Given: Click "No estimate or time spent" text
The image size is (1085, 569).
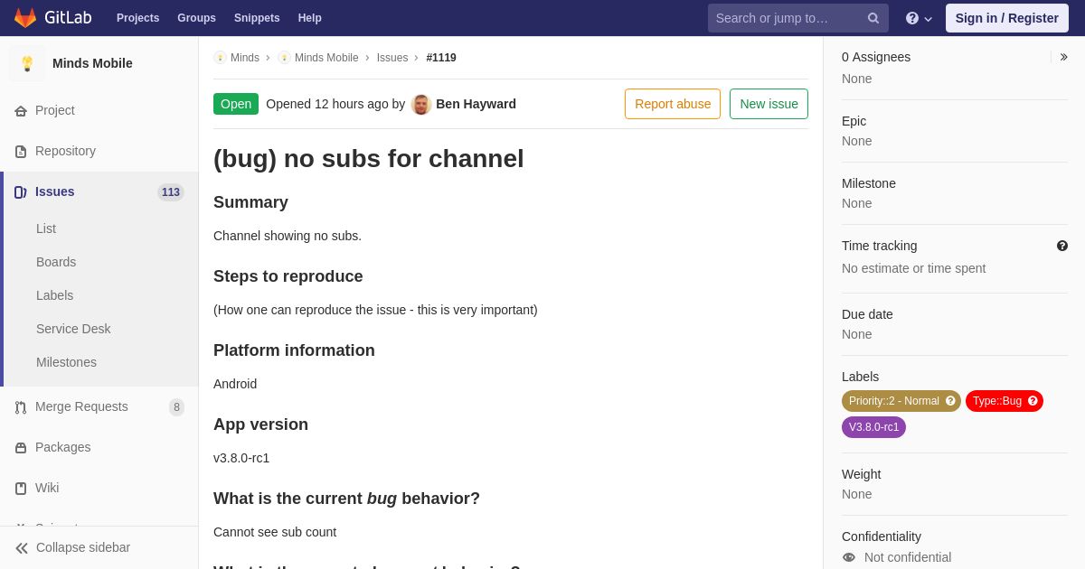Looking at the screenshot, I should tap(914, 268).
